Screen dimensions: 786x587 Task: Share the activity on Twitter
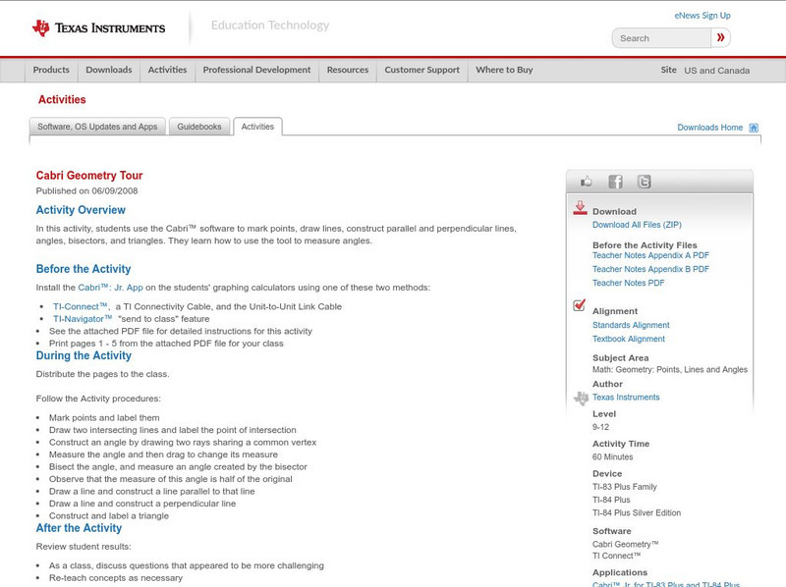point(644,182)
